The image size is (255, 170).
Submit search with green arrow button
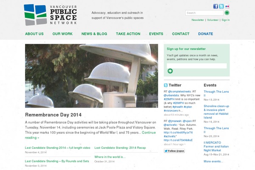[x=227, y=13]
